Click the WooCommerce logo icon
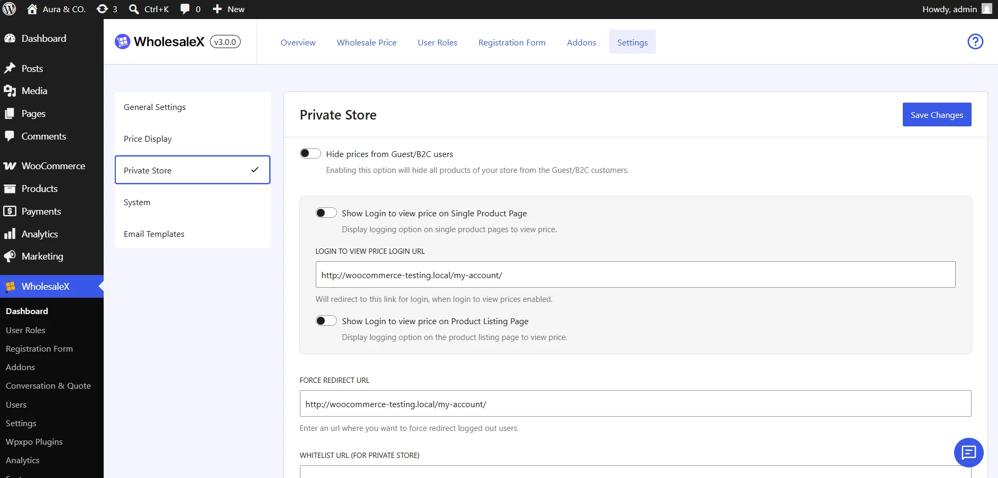The height and width of the screenshot is (478, 998). 10,166
